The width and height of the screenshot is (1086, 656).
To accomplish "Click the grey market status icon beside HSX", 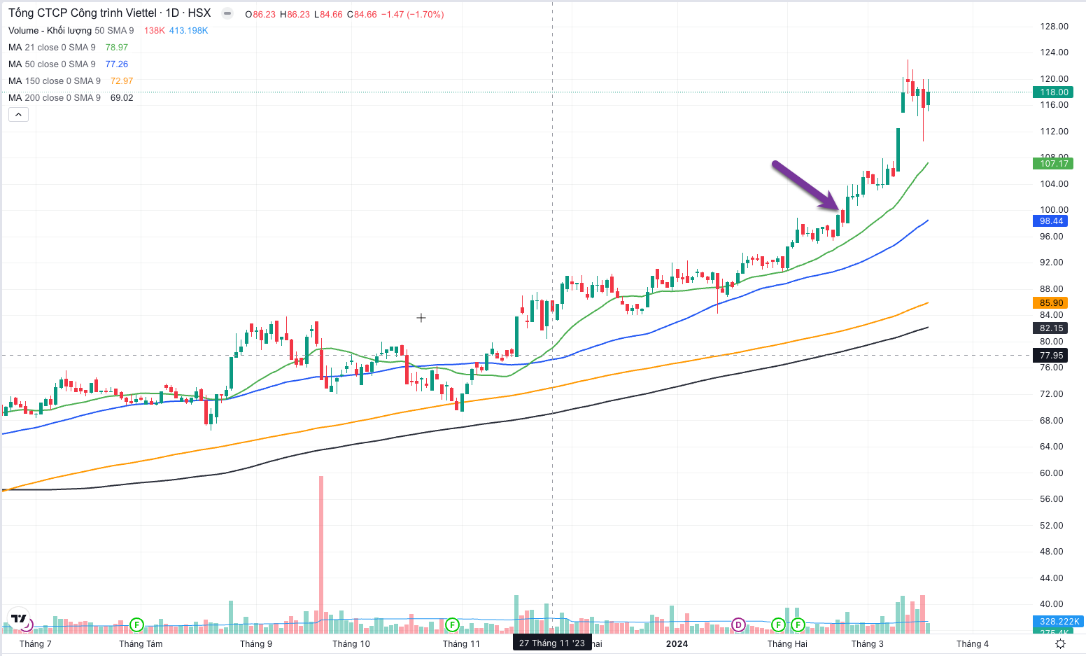I will 227,13.
